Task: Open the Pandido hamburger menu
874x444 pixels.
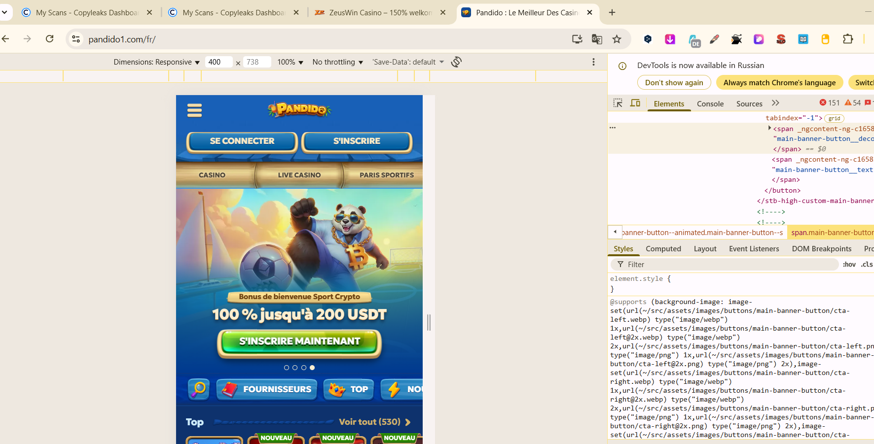Action: (x=194, y=110)
